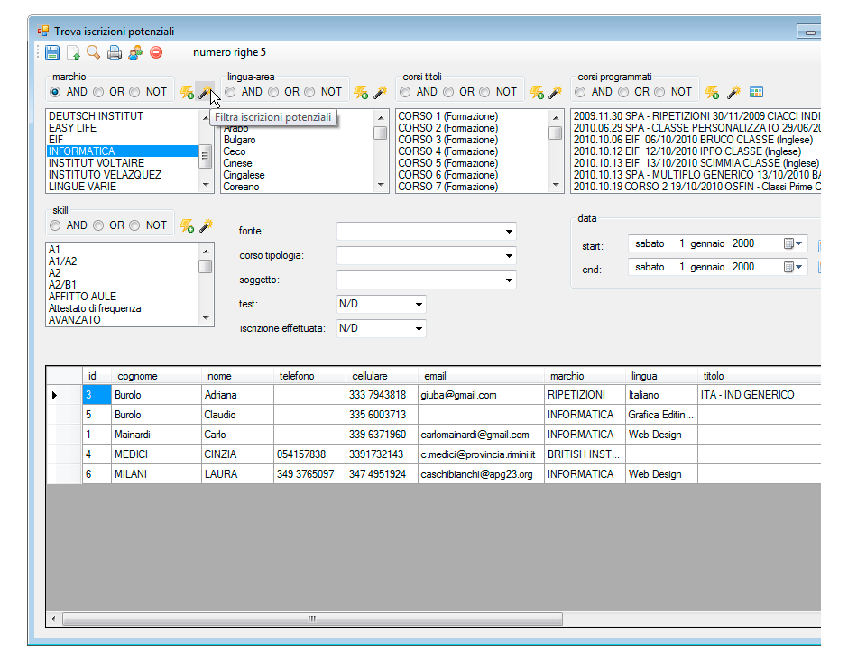Click the filter wand icon in lingua-area group
The width and height of the screenshot is (848, 660).
[x=380, y=92]
